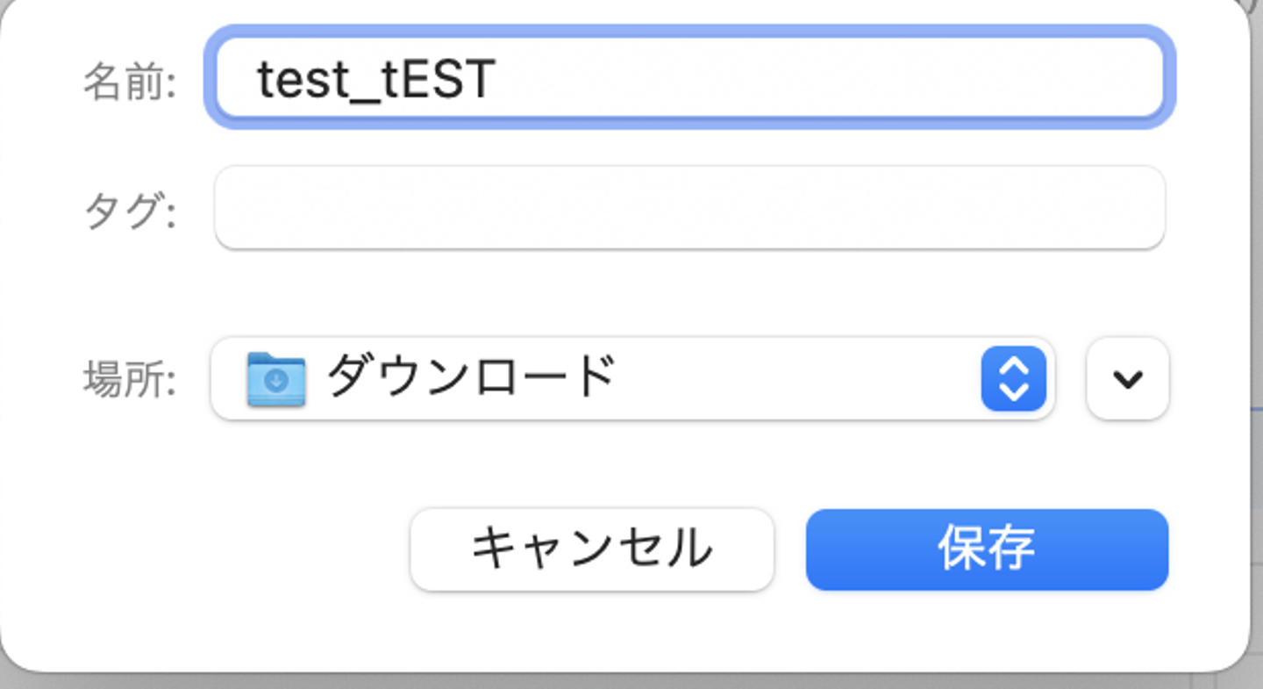Click the 保存 button

[x=987, y=549]
